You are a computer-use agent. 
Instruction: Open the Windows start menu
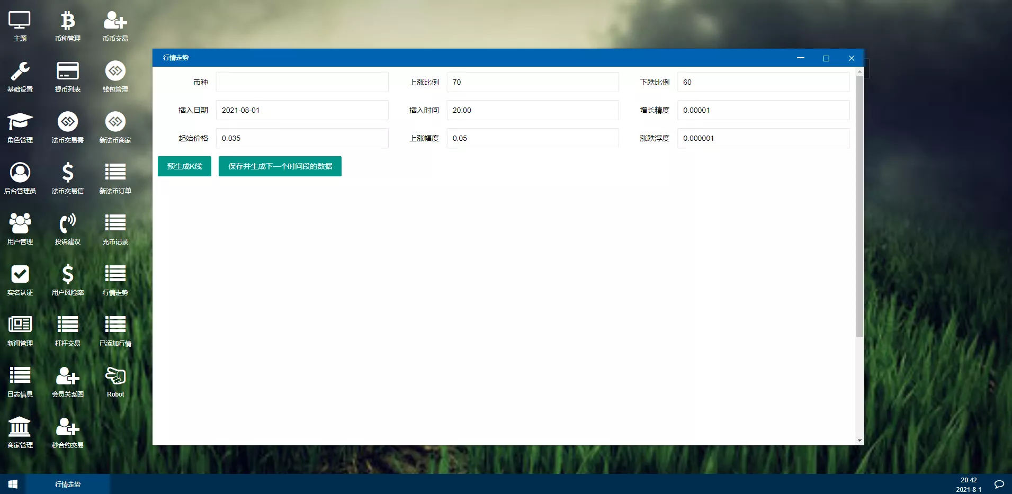[x=13, y=484]
